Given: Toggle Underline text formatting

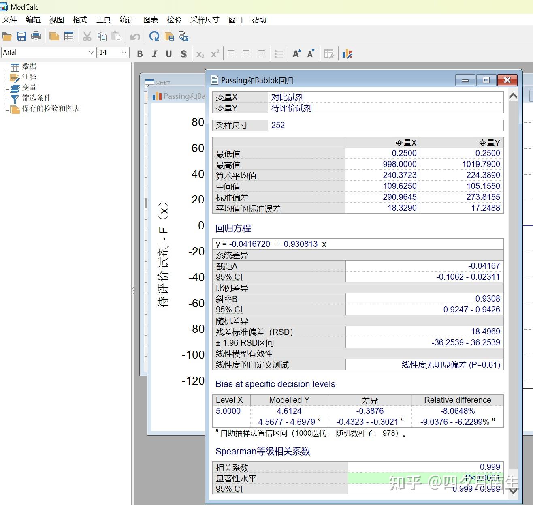Looking at the screenshot, I should click(169, 53).
